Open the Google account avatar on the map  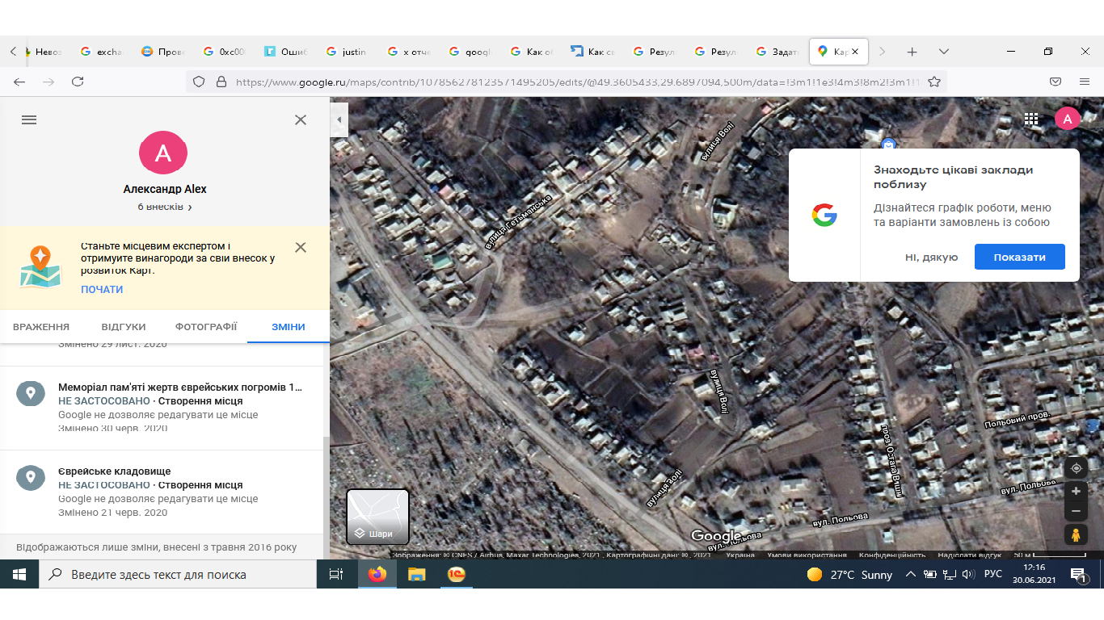point(1068,119)
